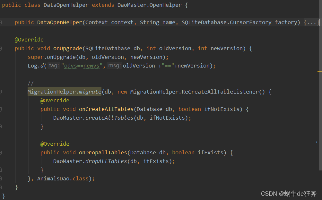This screenshot has width=322, height=200.
Task: Click the "==" string literal in Log.d
Action: (x=168, y=66)
